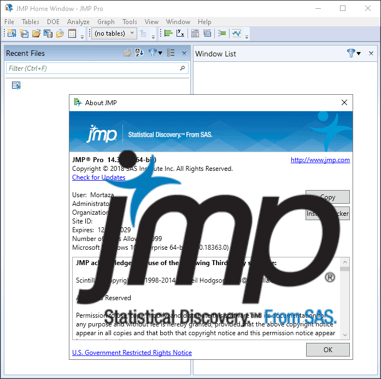Open the http://www.jmp.com link

320,160
